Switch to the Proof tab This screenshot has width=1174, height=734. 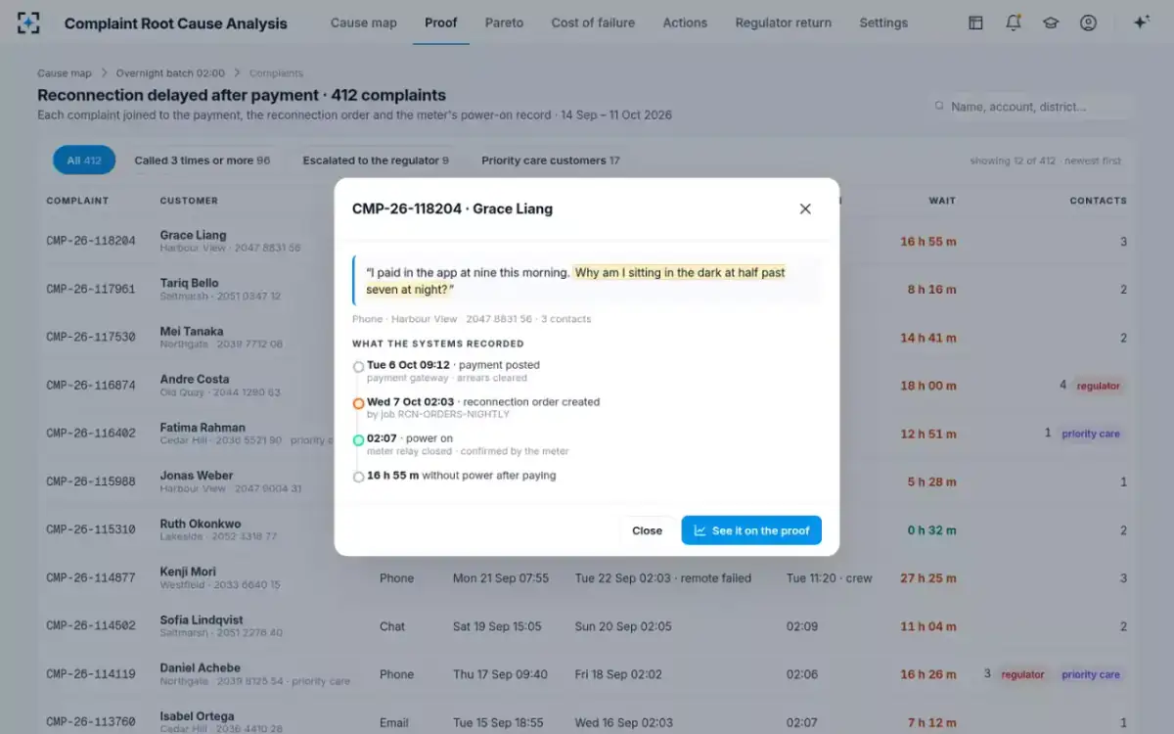pos(440,23)
